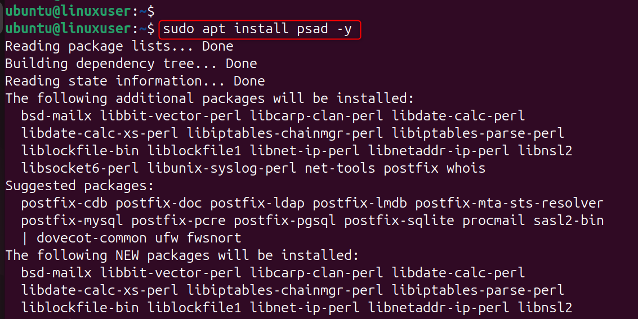Viewport: 638px width, 319px height.
Task: Click the 'Building dependency tree... Done' line
Action: [131, 64]
